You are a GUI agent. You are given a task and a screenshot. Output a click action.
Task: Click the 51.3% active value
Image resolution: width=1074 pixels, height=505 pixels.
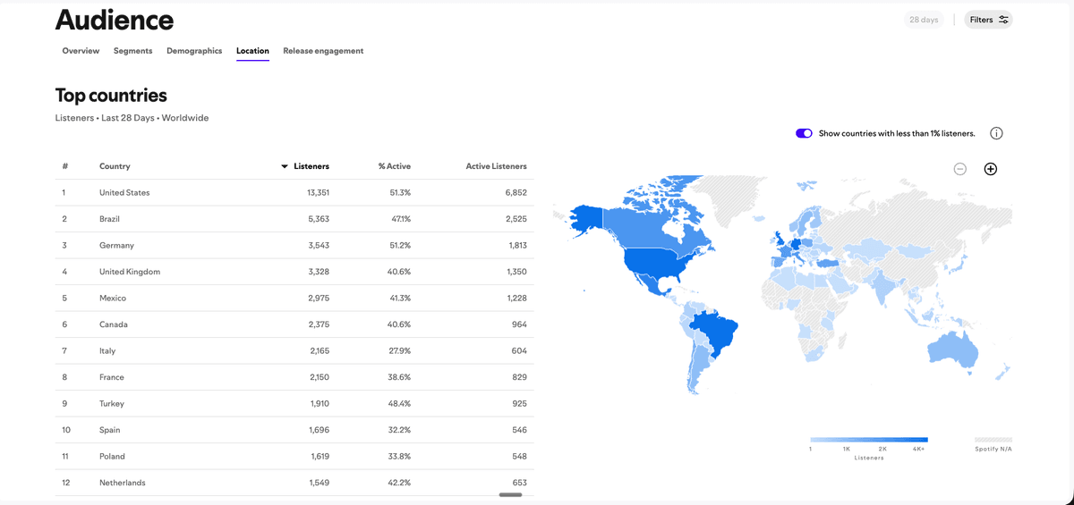[x=400, y=192]
